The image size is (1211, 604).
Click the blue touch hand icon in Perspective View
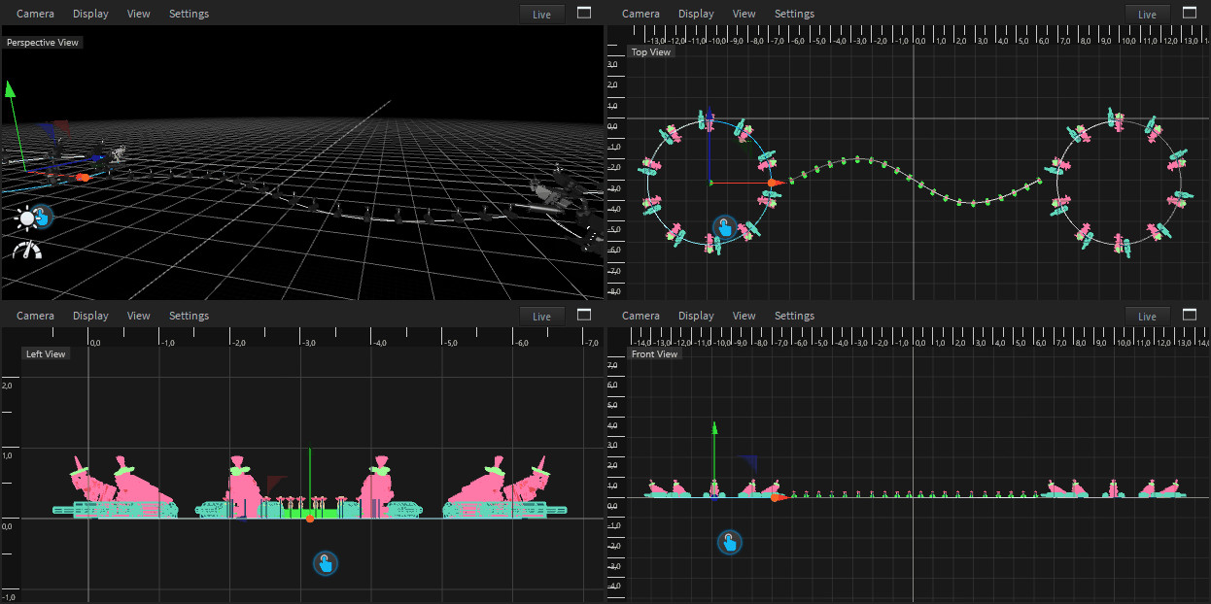[43, 217]
